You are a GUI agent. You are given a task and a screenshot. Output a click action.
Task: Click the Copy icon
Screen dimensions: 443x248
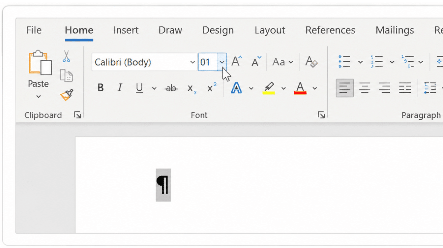pyautogui.click(x=66, y=76)
